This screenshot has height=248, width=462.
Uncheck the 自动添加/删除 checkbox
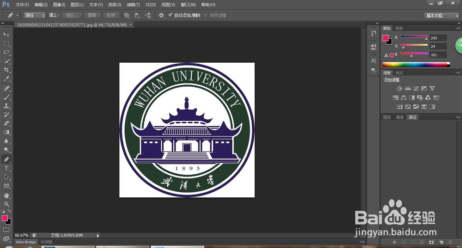coord(170,15)
